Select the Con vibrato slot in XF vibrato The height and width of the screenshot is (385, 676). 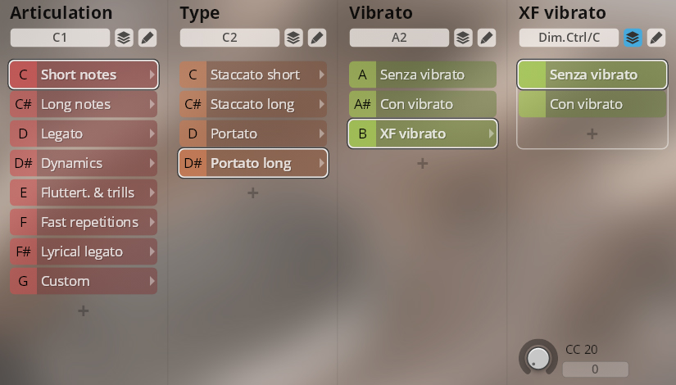(592, 104)
